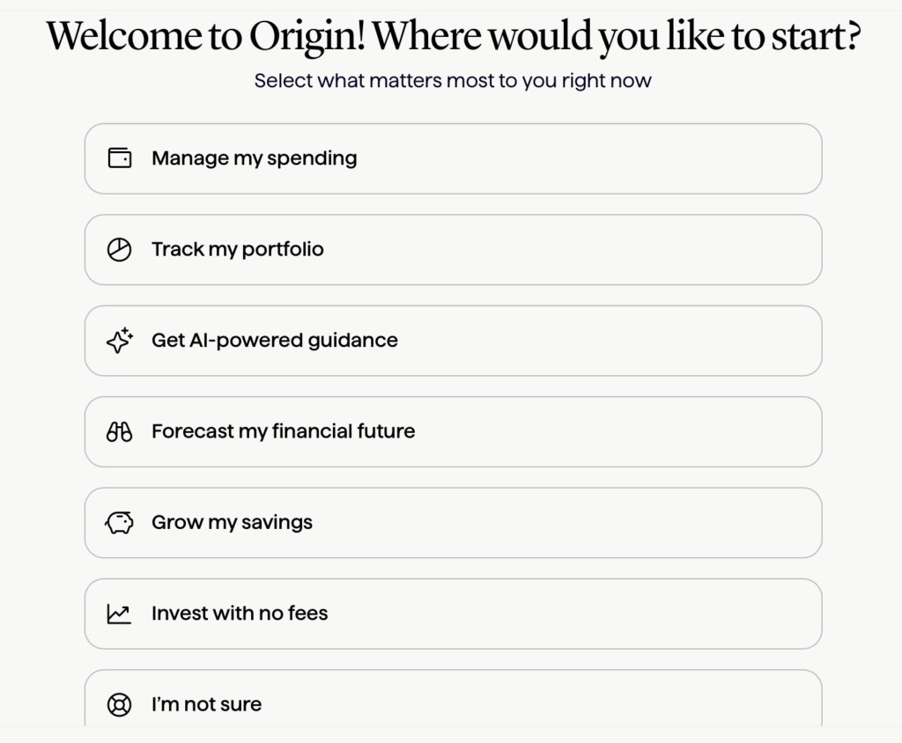Click the line chart icon on Invest with no fees
The image size is (902, 743).
pyautogui.click(x=119, y=614)
